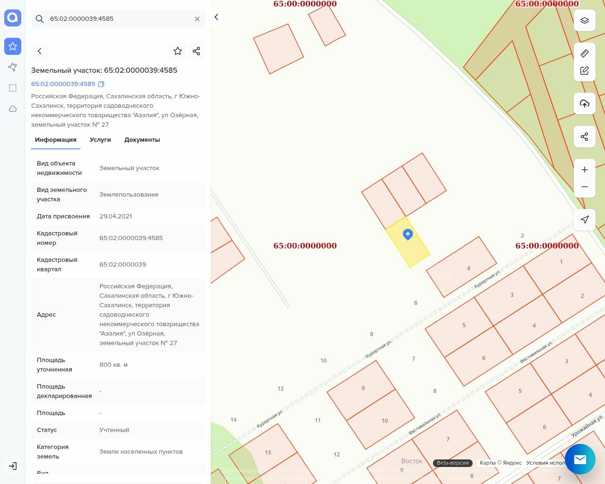
Task: Open the Документы tab
Action: point(142,140)
